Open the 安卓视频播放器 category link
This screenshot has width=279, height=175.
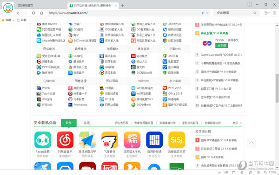[144, 123]
